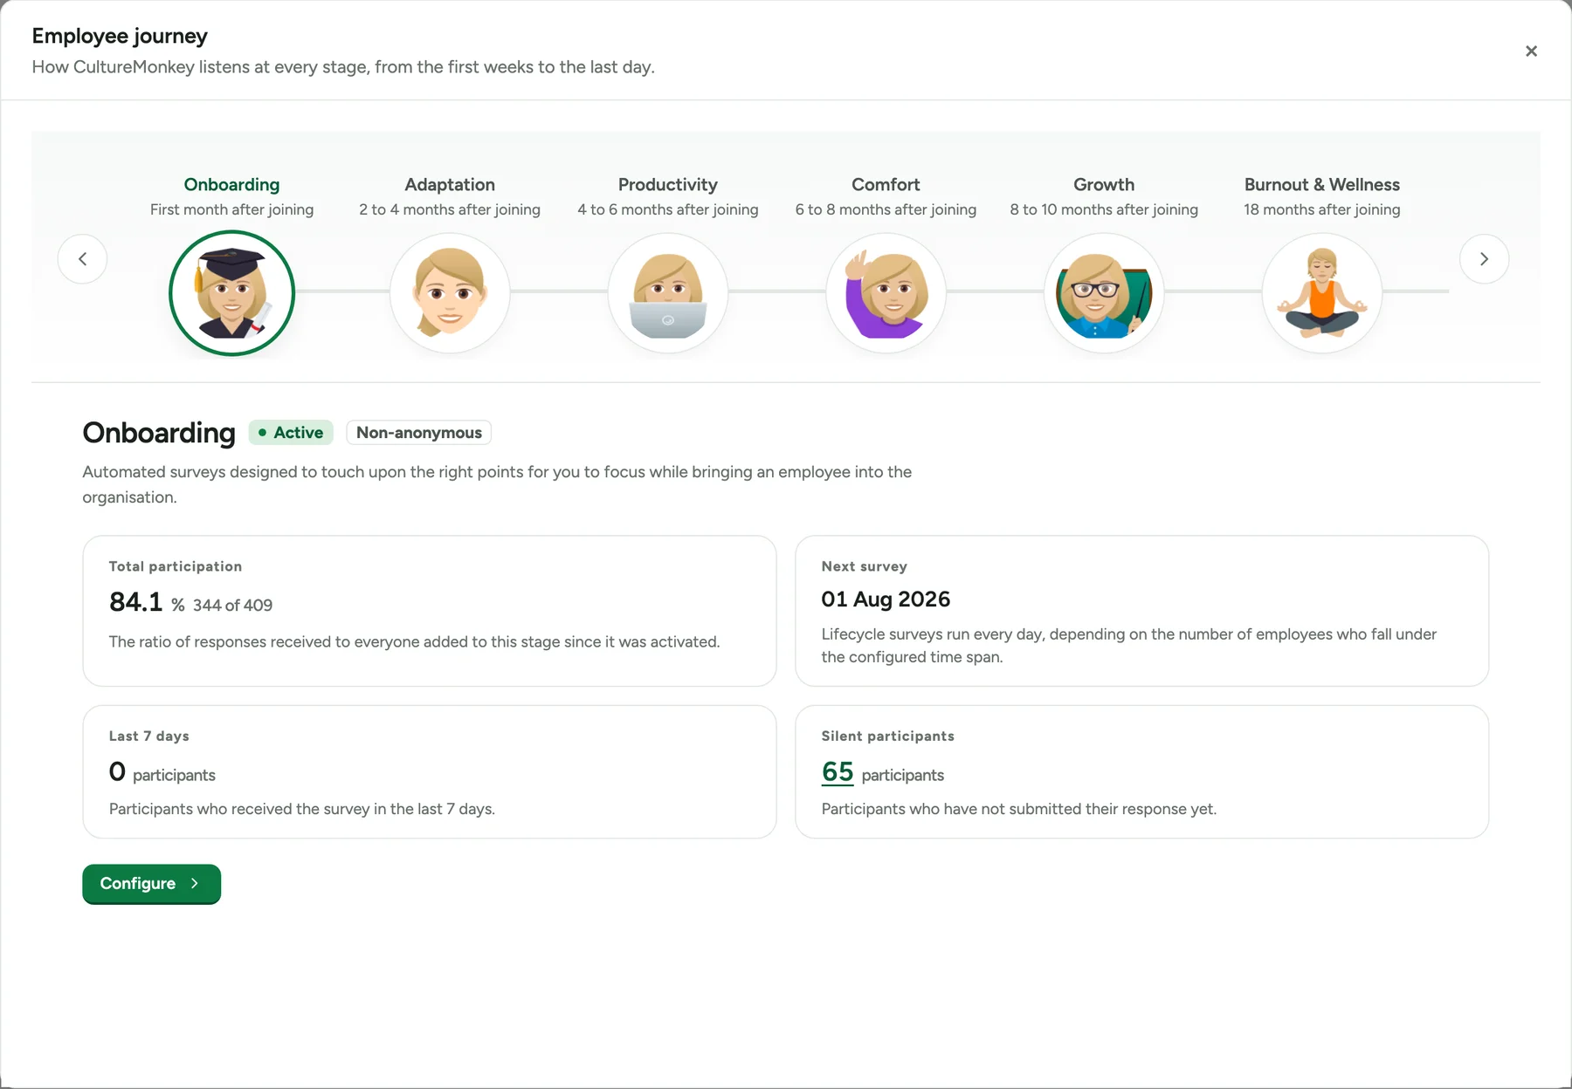This screenshot has height=1089, width=1572.
Task: Click the large Onboarding section heading
Action: 159,433
